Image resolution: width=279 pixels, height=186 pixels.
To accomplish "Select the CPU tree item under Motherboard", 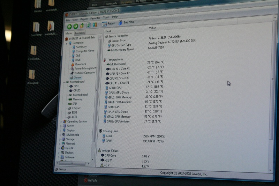I will point(74,86).
